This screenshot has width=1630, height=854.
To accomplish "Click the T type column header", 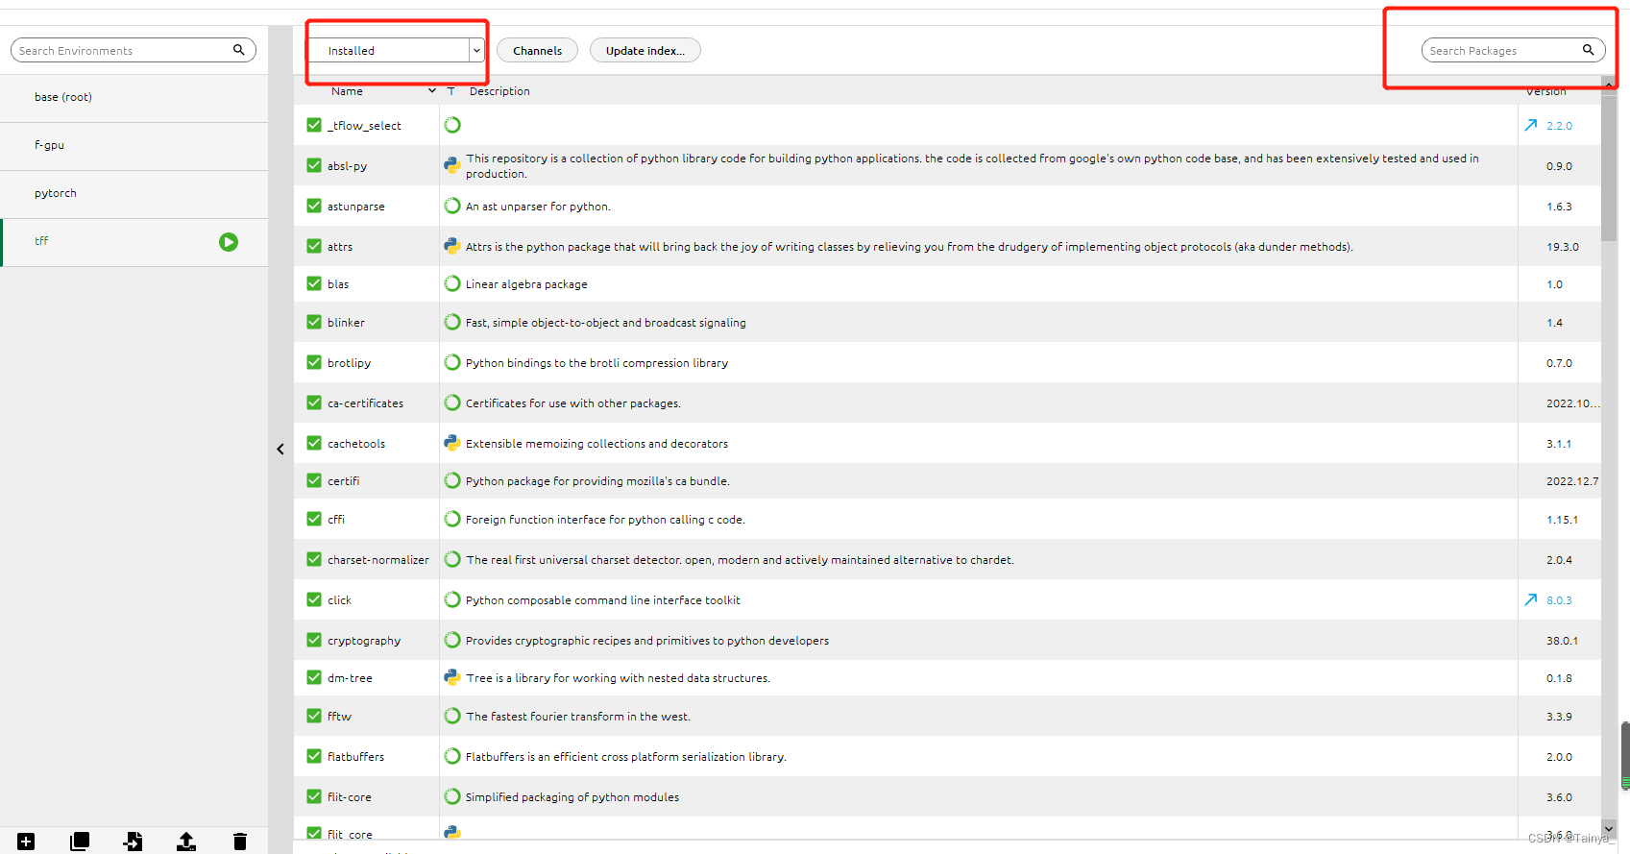I will 450,91.
